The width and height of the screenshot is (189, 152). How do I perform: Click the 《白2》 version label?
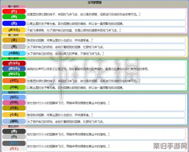click(x=14, y=149)
